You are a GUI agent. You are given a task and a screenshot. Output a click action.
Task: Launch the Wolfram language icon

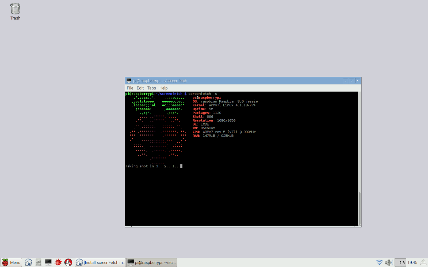point(68,262)
